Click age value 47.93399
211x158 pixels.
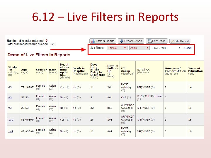click(27, 131)
